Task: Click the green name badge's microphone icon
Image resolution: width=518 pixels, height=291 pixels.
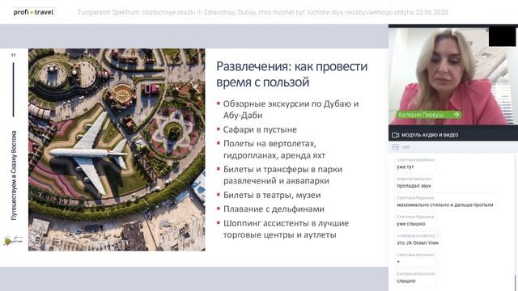Action: [x=456, y=115]
